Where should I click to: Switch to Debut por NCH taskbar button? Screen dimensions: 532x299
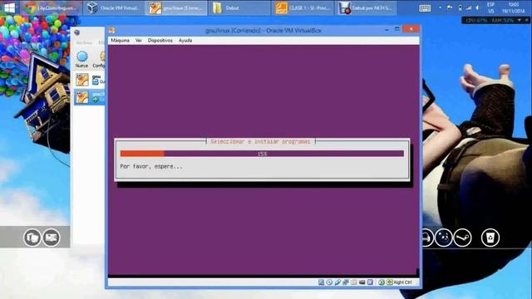(x=365, y=7)
